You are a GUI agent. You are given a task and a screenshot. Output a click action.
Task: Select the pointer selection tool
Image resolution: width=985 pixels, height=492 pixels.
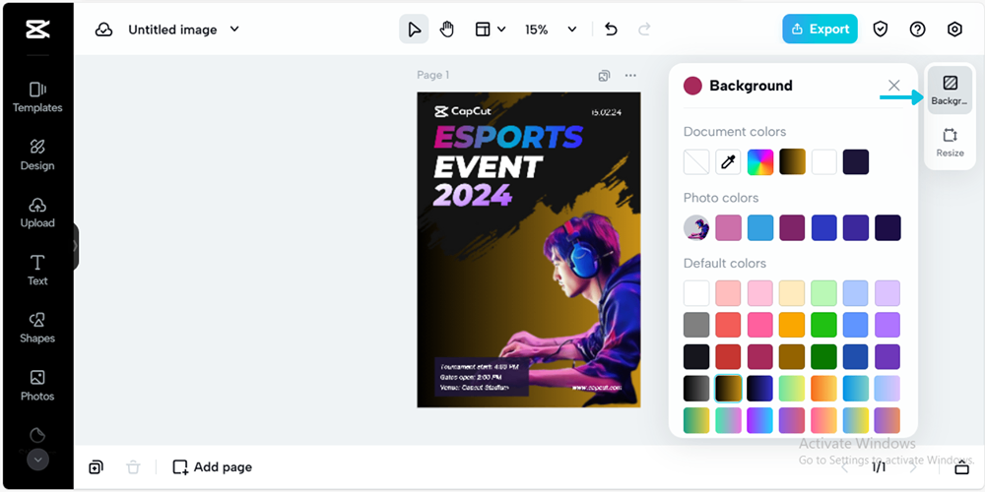pyautogui.click(x=414, y=30)
